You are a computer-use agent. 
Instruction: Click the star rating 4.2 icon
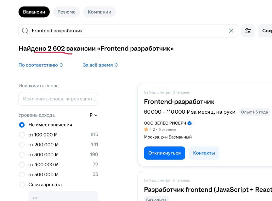click(x=146, y=129)
